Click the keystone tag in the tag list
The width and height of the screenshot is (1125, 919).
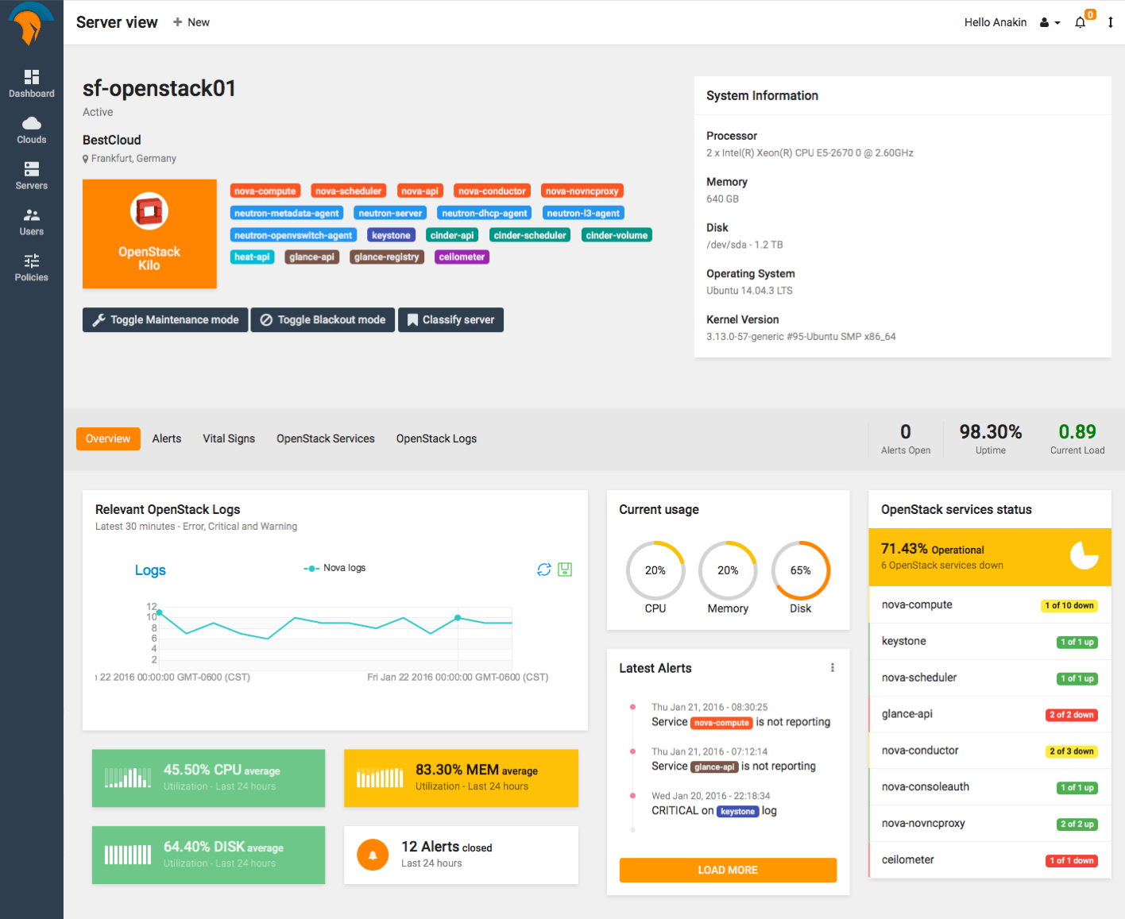tap(391, 235)
